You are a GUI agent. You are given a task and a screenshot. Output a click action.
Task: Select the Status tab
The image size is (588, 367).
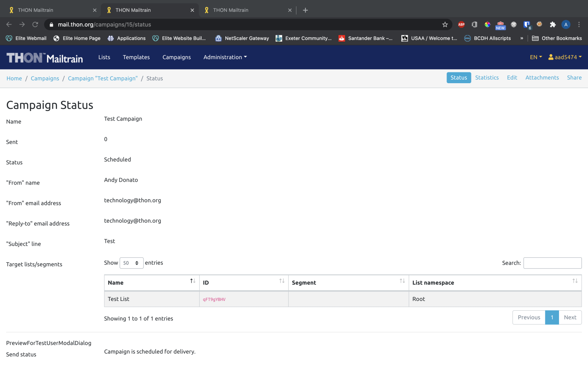[x=458, y=78]
